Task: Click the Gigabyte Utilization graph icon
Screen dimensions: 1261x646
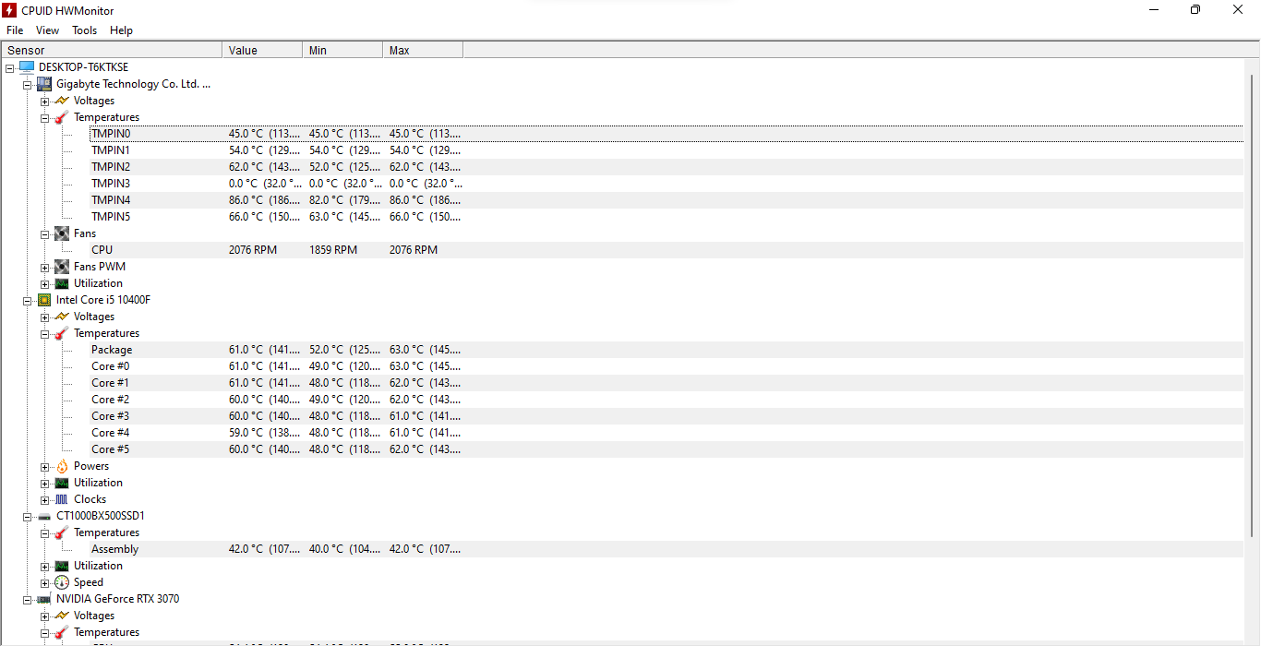Action: coord(62,283)
